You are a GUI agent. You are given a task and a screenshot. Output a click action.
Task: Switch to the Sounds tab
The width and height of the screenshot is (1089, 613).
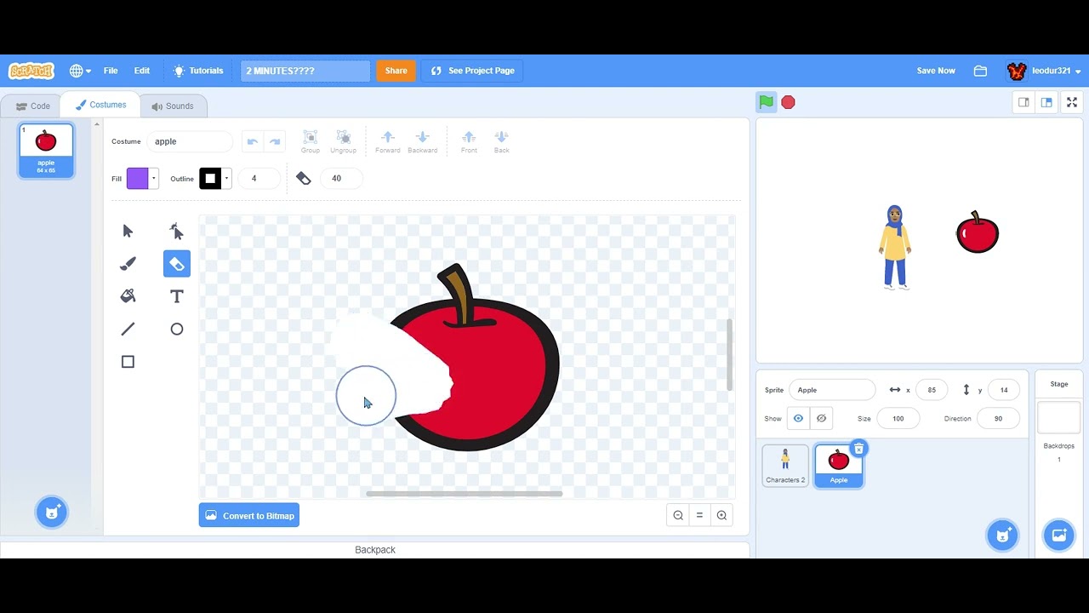(x=173, y=106)
